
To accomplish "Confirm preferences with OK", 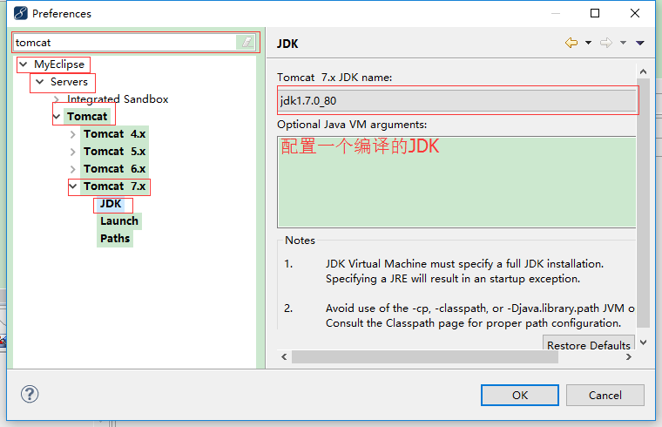I will 520,396.
